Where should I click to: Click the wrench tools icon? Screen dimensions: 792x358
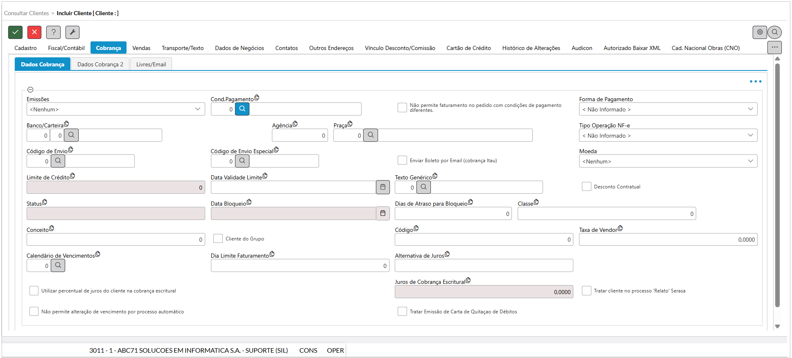pyautogui.click(x=72, y=32)
